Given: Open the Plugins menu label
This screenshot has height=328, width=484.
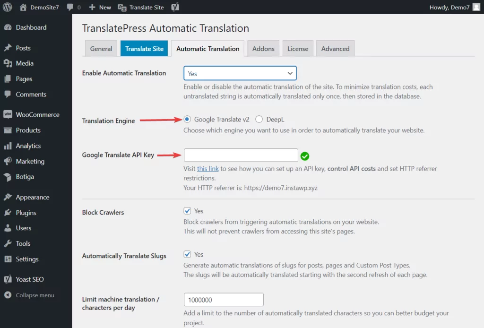Looking at the screenshot, I should click(x=26, y=213).
